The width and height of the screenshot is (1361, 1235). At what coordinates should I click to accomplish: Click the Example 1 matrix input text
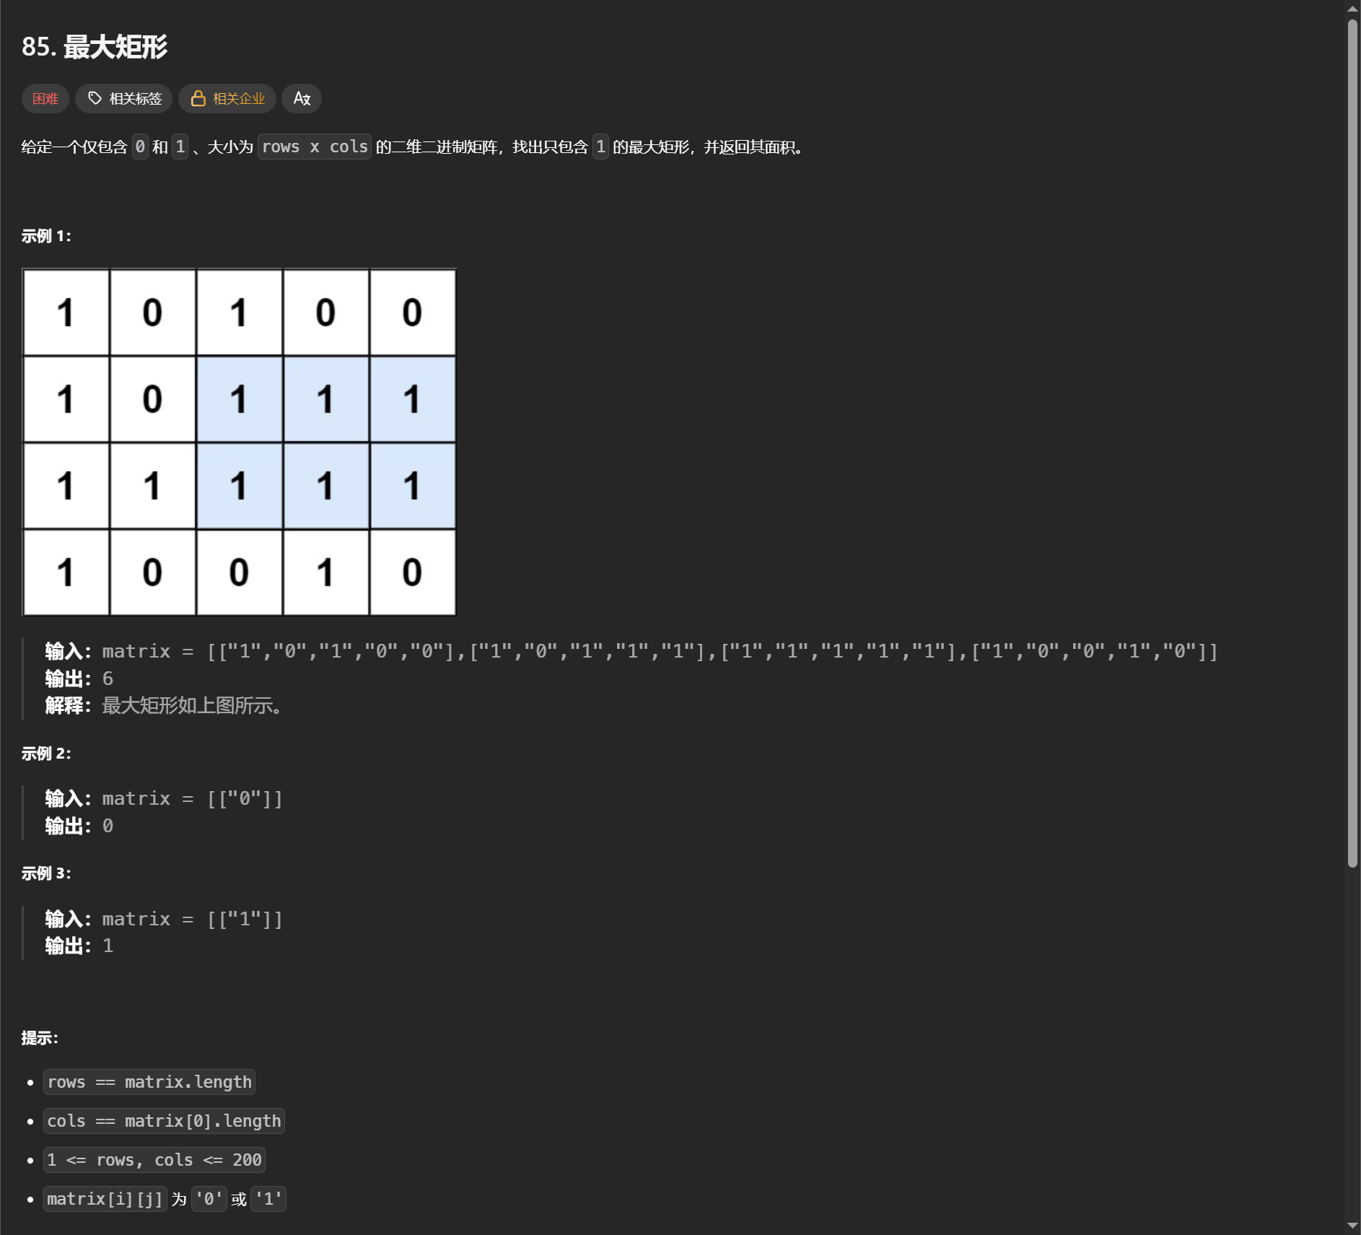(x=659, y=651)
